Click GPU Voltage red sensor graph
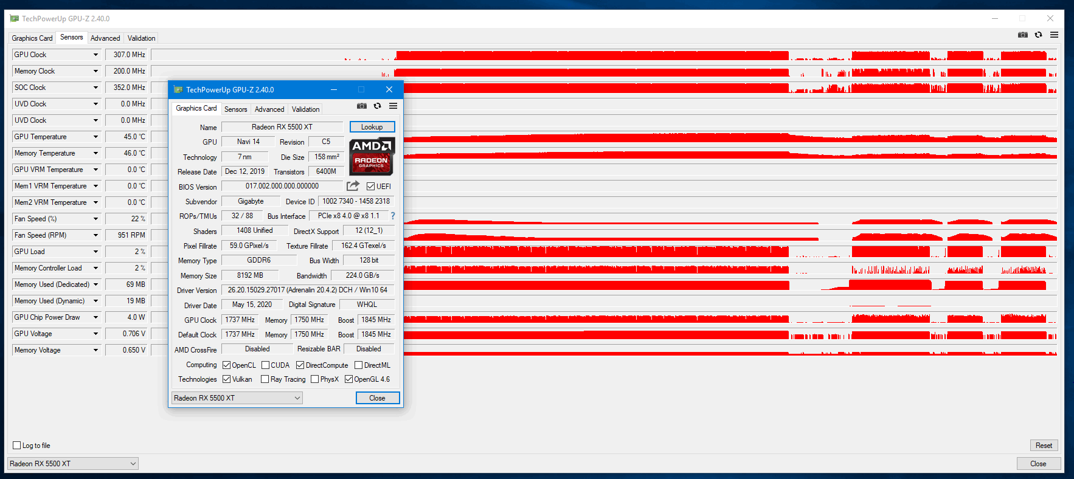This screenshot has height=479, width=1074. (x=604, y=334)
